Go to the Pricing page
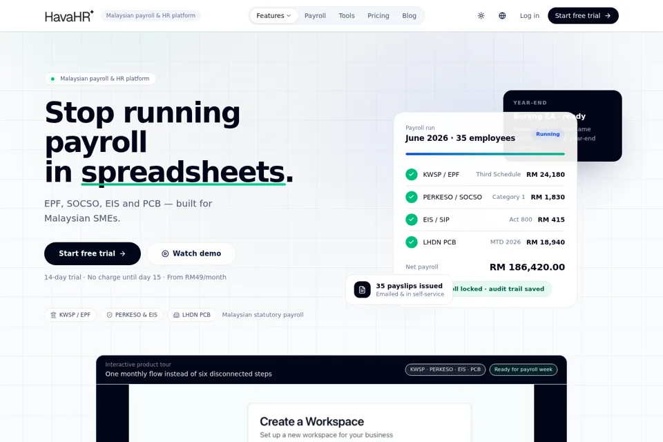 pos(378,16)
